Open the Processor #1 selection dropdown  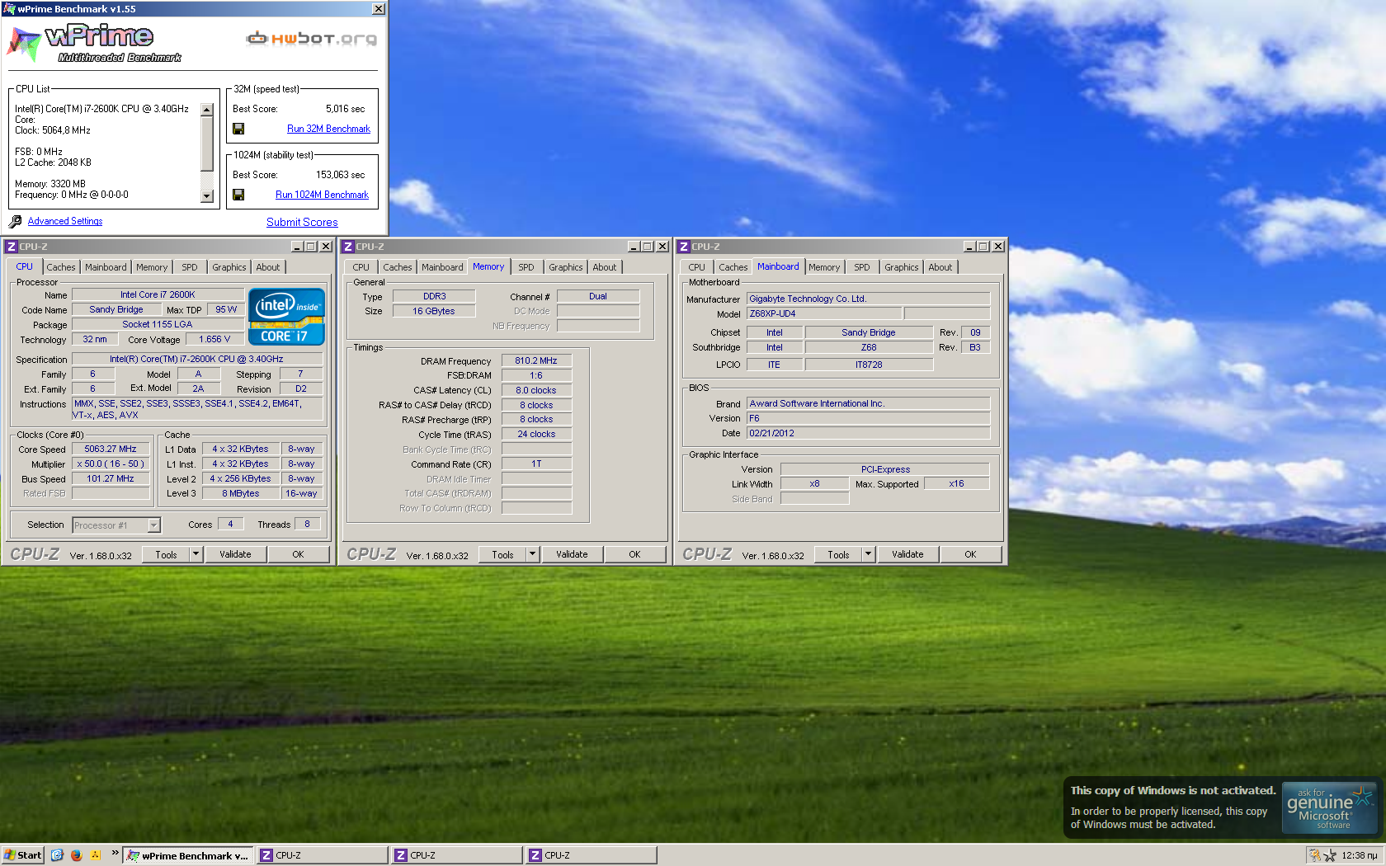tap(153, 525)
